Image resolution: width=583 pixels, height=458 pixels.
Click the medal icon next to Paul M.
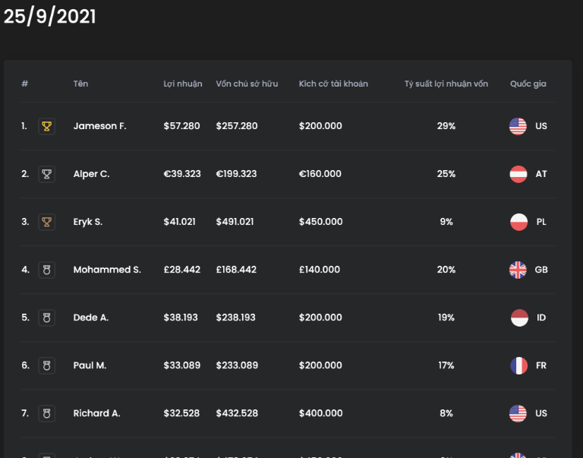[47, 365]
